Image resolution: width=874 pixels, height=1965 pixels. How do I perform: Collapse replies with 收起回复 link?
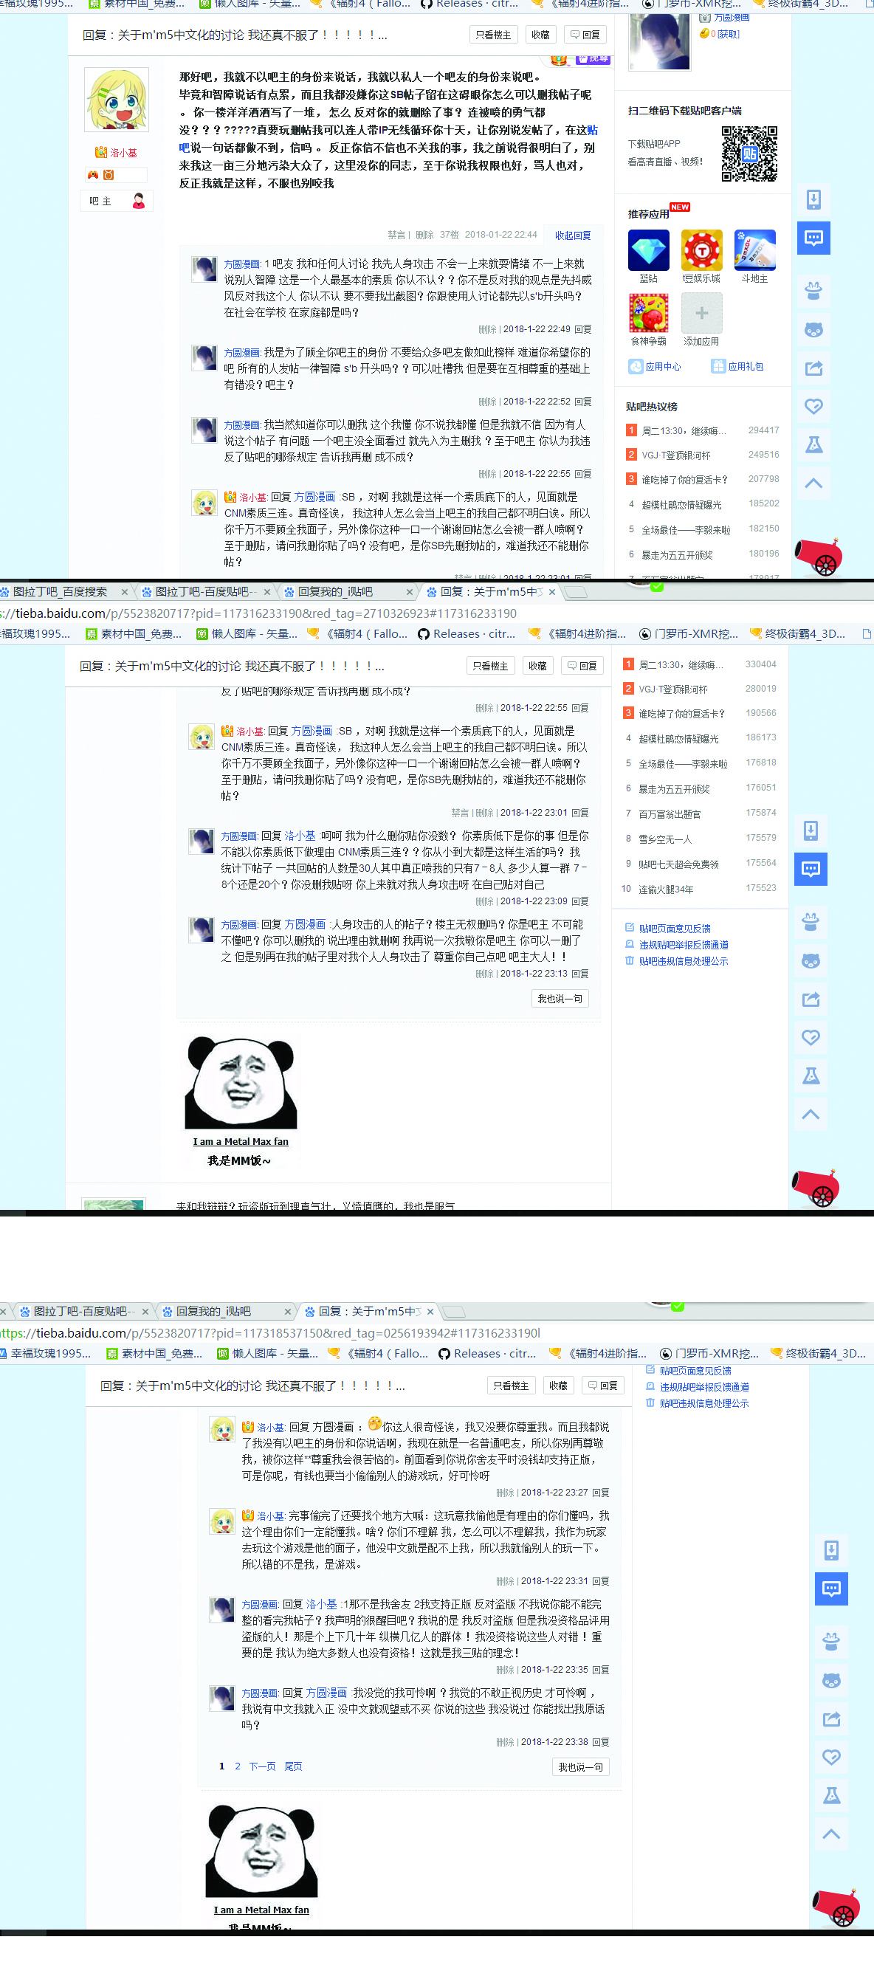[x=573, y=235]
